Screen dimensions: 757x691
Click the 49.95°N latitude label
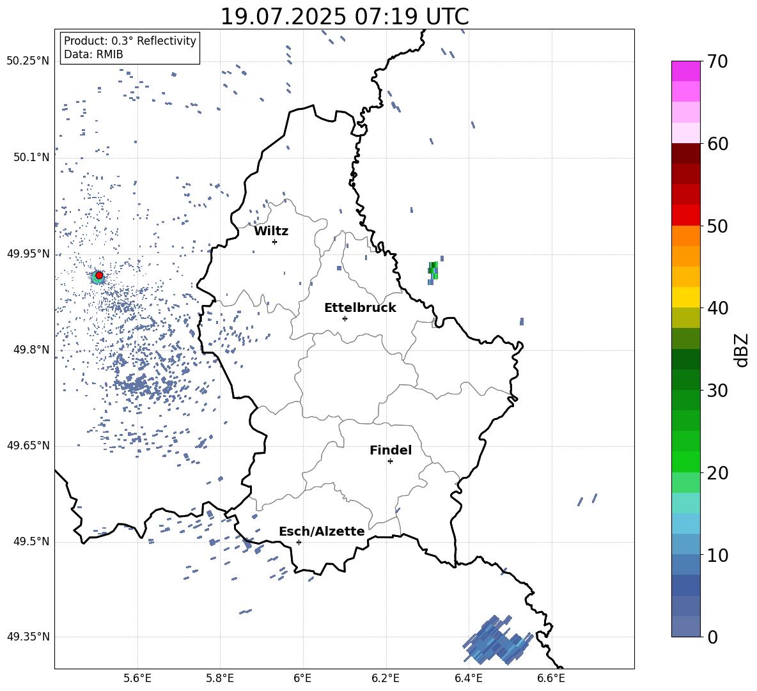pos(28,253)
